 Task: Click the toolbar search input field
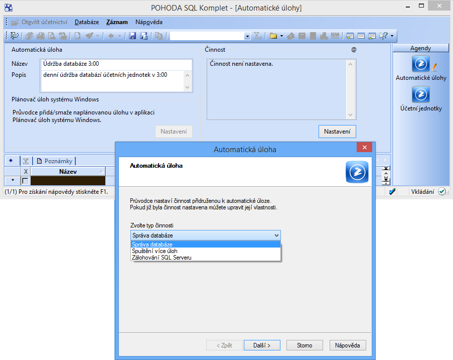click(x=207, y=36)
